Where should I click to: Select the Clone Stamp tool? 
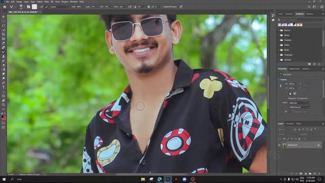pyautogui.click(x=4, y=56)
